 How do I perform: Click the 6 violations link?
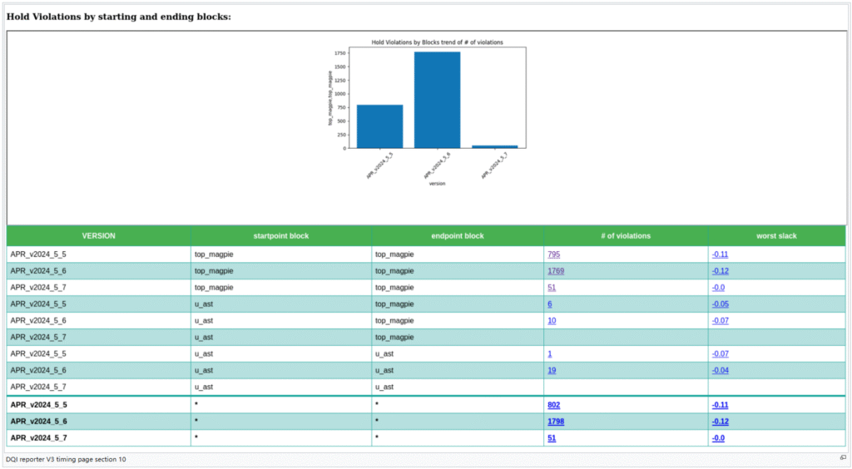point(549,304)
